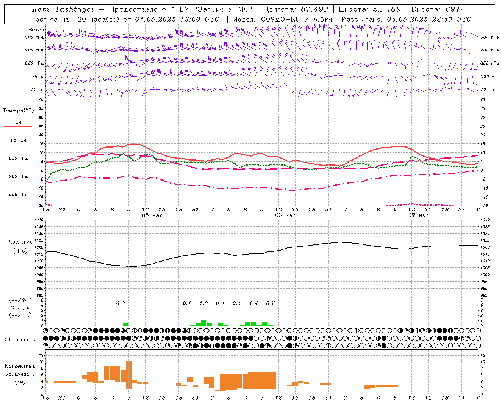This screenshot has height=401, width=501.
Task: Click the station name Kem_Tashtagol
Action: [x=63, y=9]
